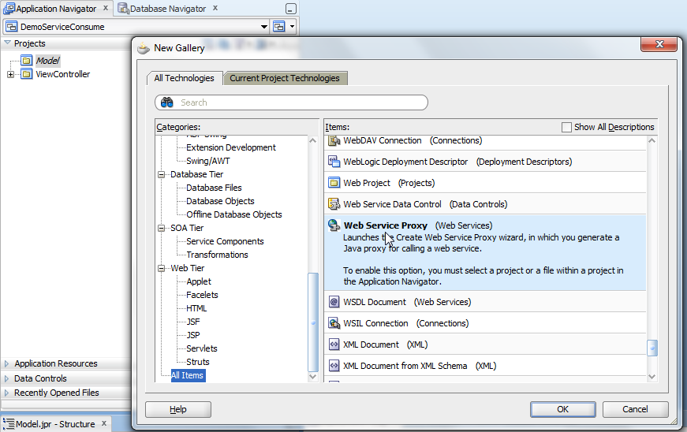
Task: Select the Model.jpr - Structure tab
Action: [x=55, y=423]
